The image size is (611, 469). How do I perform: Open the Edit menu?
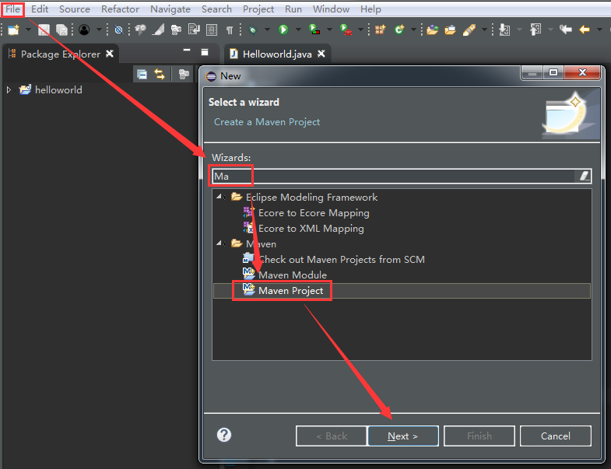click(x=40, y=9)
